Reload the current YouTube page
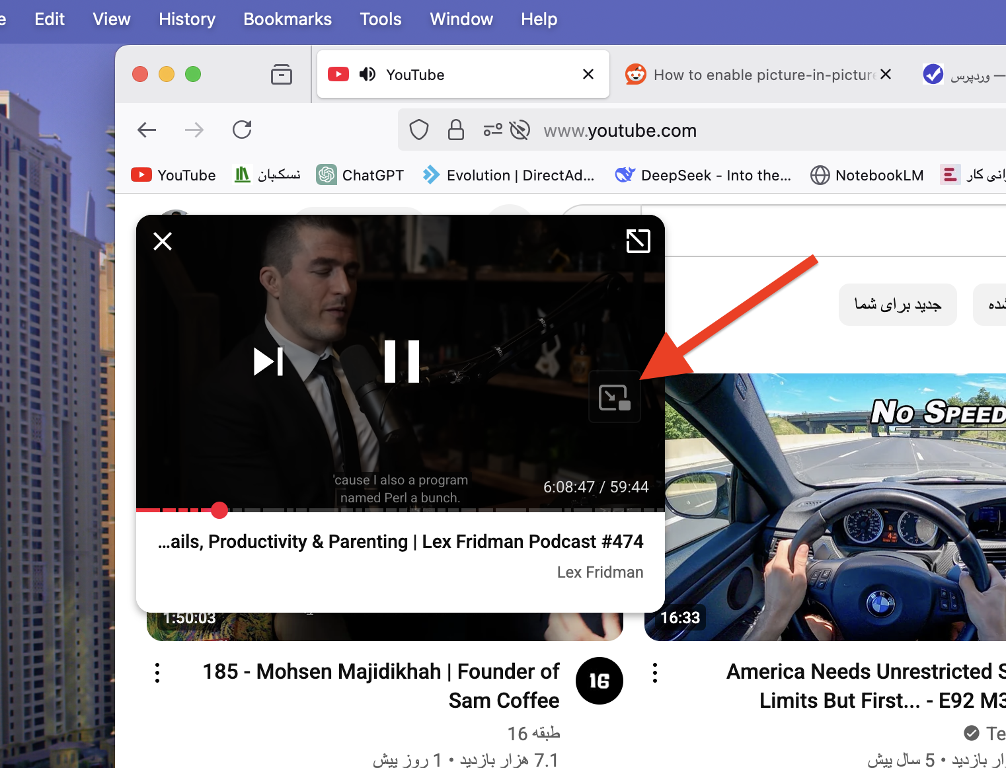Screen dimensions: 1006x768 coord(242,130)
